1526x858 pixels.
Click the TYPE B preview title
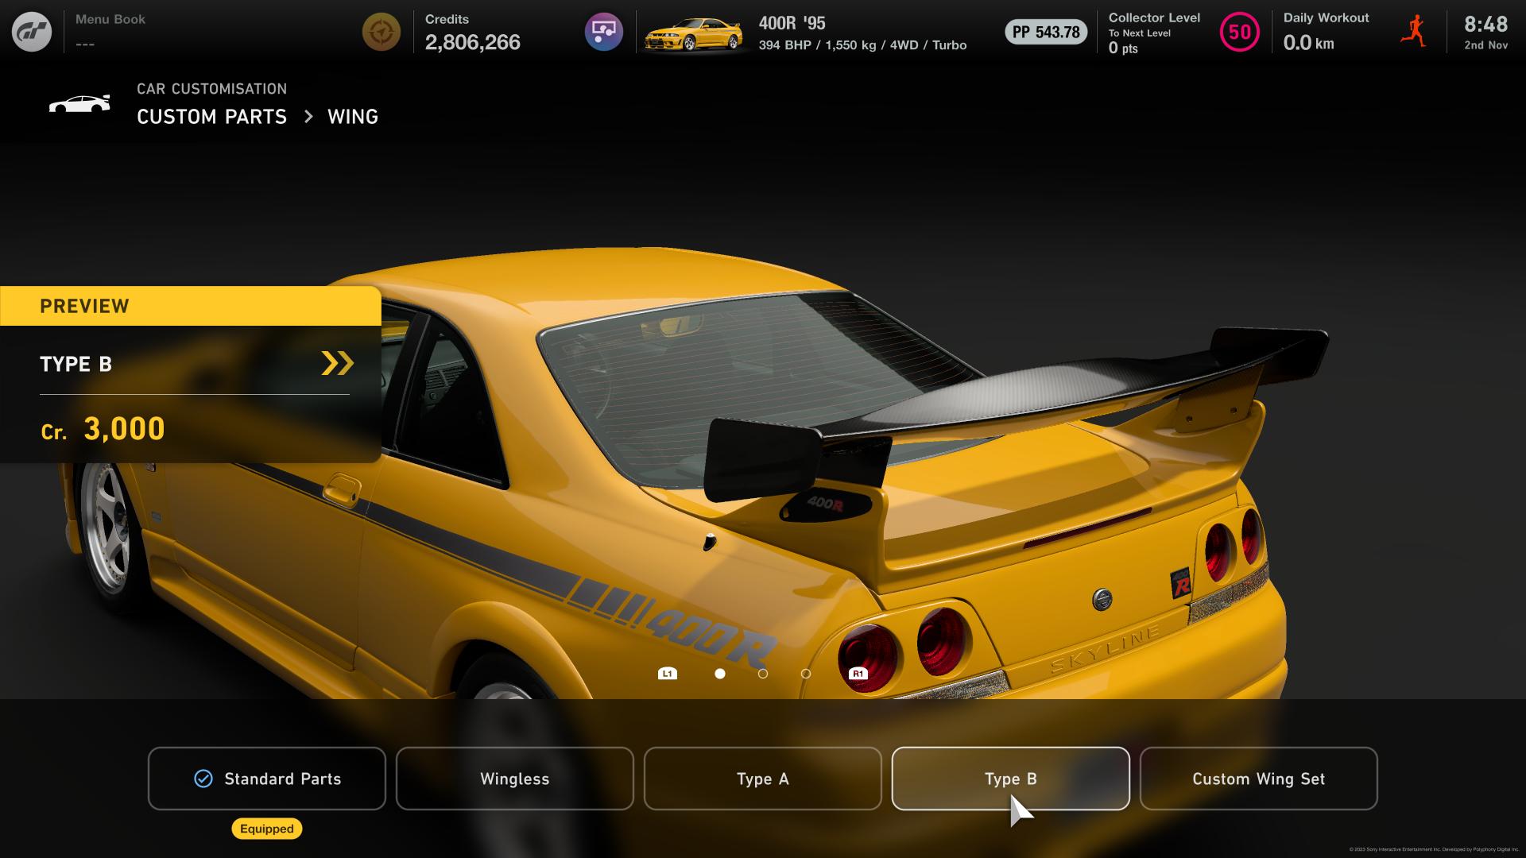pos(76,364)
